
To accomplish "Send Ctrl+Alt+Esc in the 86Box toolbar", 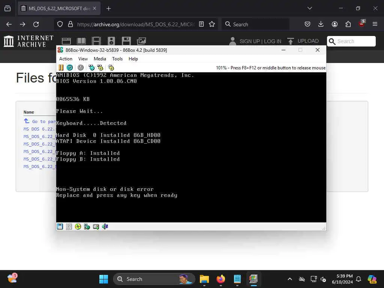I will point(100,67).
